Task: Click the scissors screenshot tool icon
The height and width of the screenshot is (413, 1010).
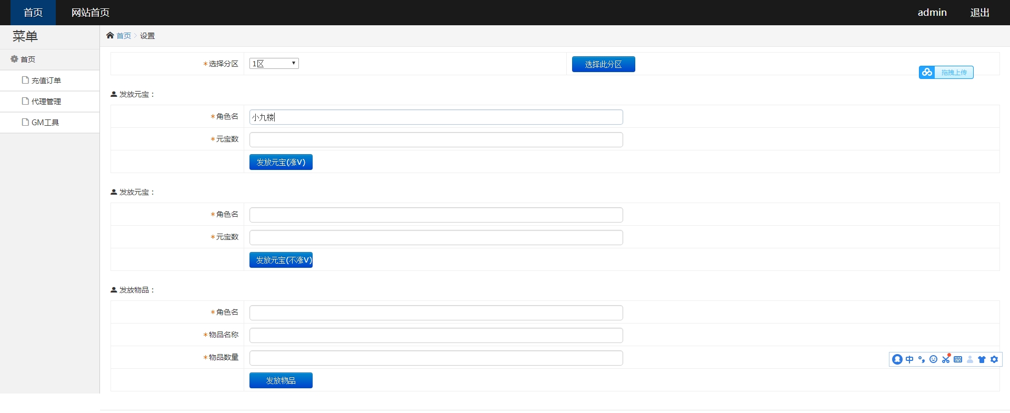Action: click(946, 359)
